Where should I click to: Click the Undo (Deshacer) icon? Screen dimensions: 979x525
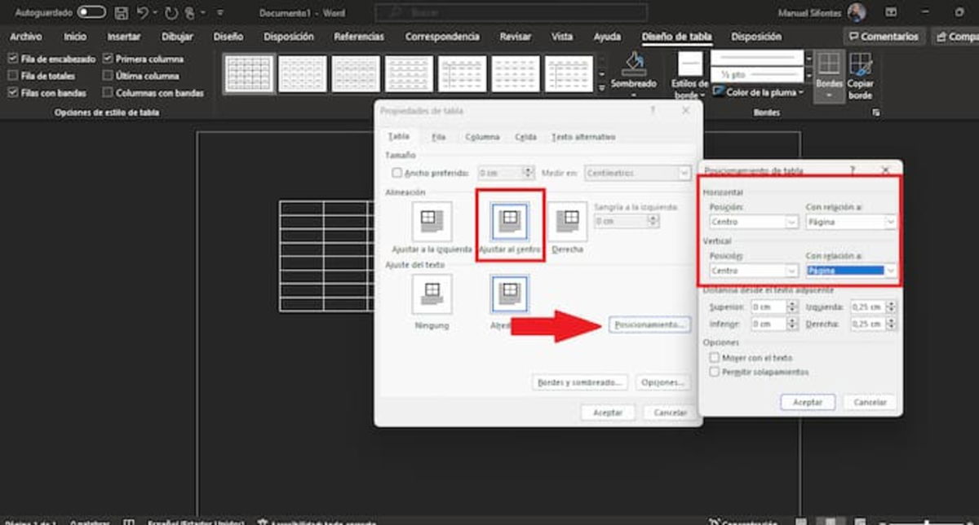pyautogui.click(x=144, y=12)
